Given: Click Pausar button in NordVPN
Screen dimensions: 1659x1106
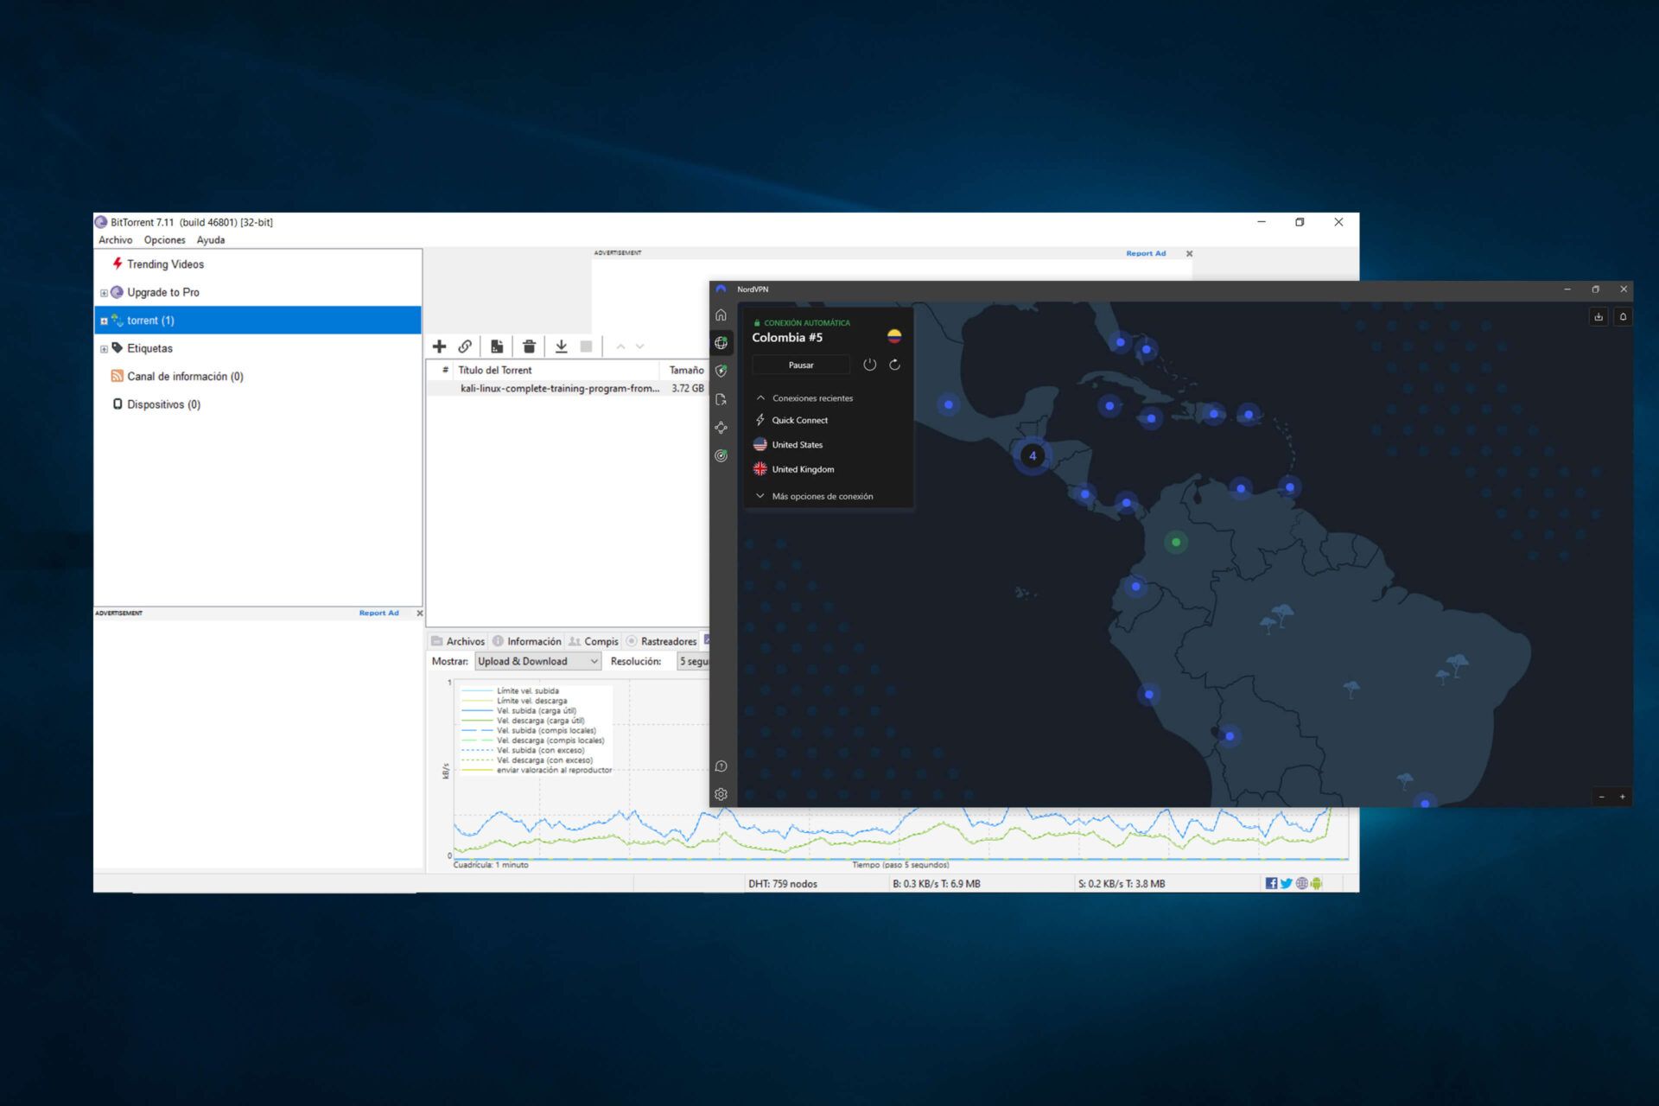Looking at the screenshot, I should tap(801, 365).
